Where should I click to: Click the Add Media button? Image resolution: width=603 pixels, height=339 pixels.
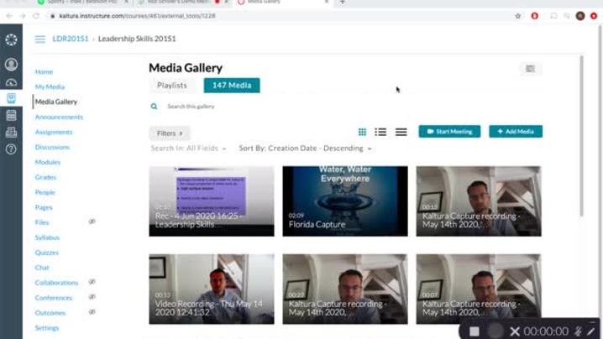tap(515, 132)
